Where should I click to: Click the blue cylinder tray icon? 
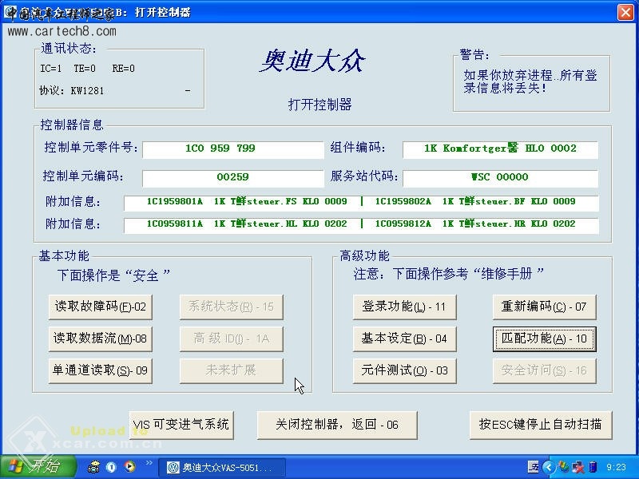click(593, 467)
